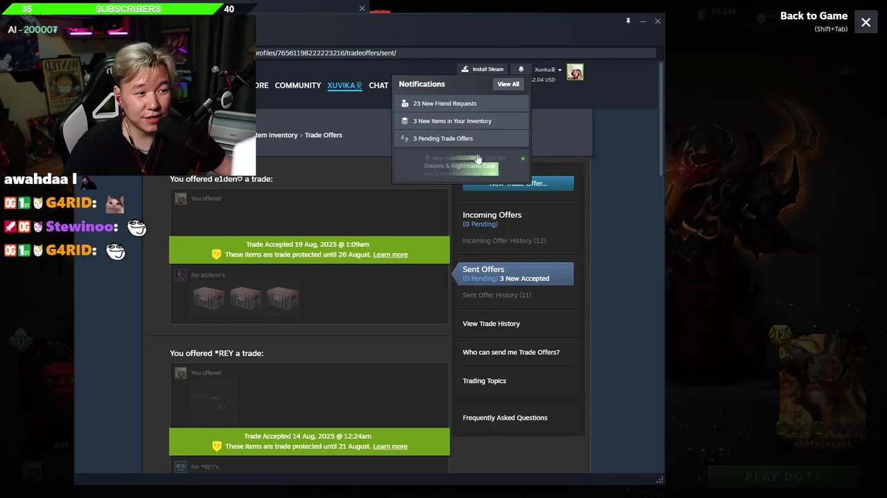This screenshot has height=498, width=887.
Task: Click e1den's avatar beside 'For e1den's'
Action: tap(180, 275)
